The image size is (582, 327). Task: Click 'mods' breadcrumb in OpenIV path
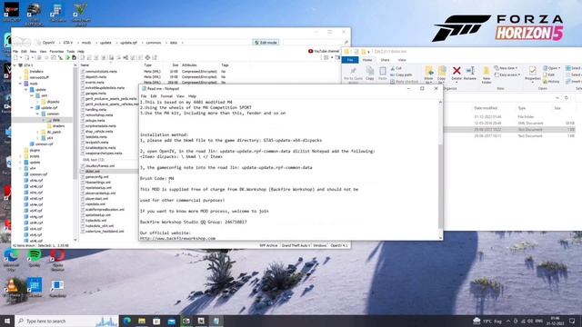(86, 43)
